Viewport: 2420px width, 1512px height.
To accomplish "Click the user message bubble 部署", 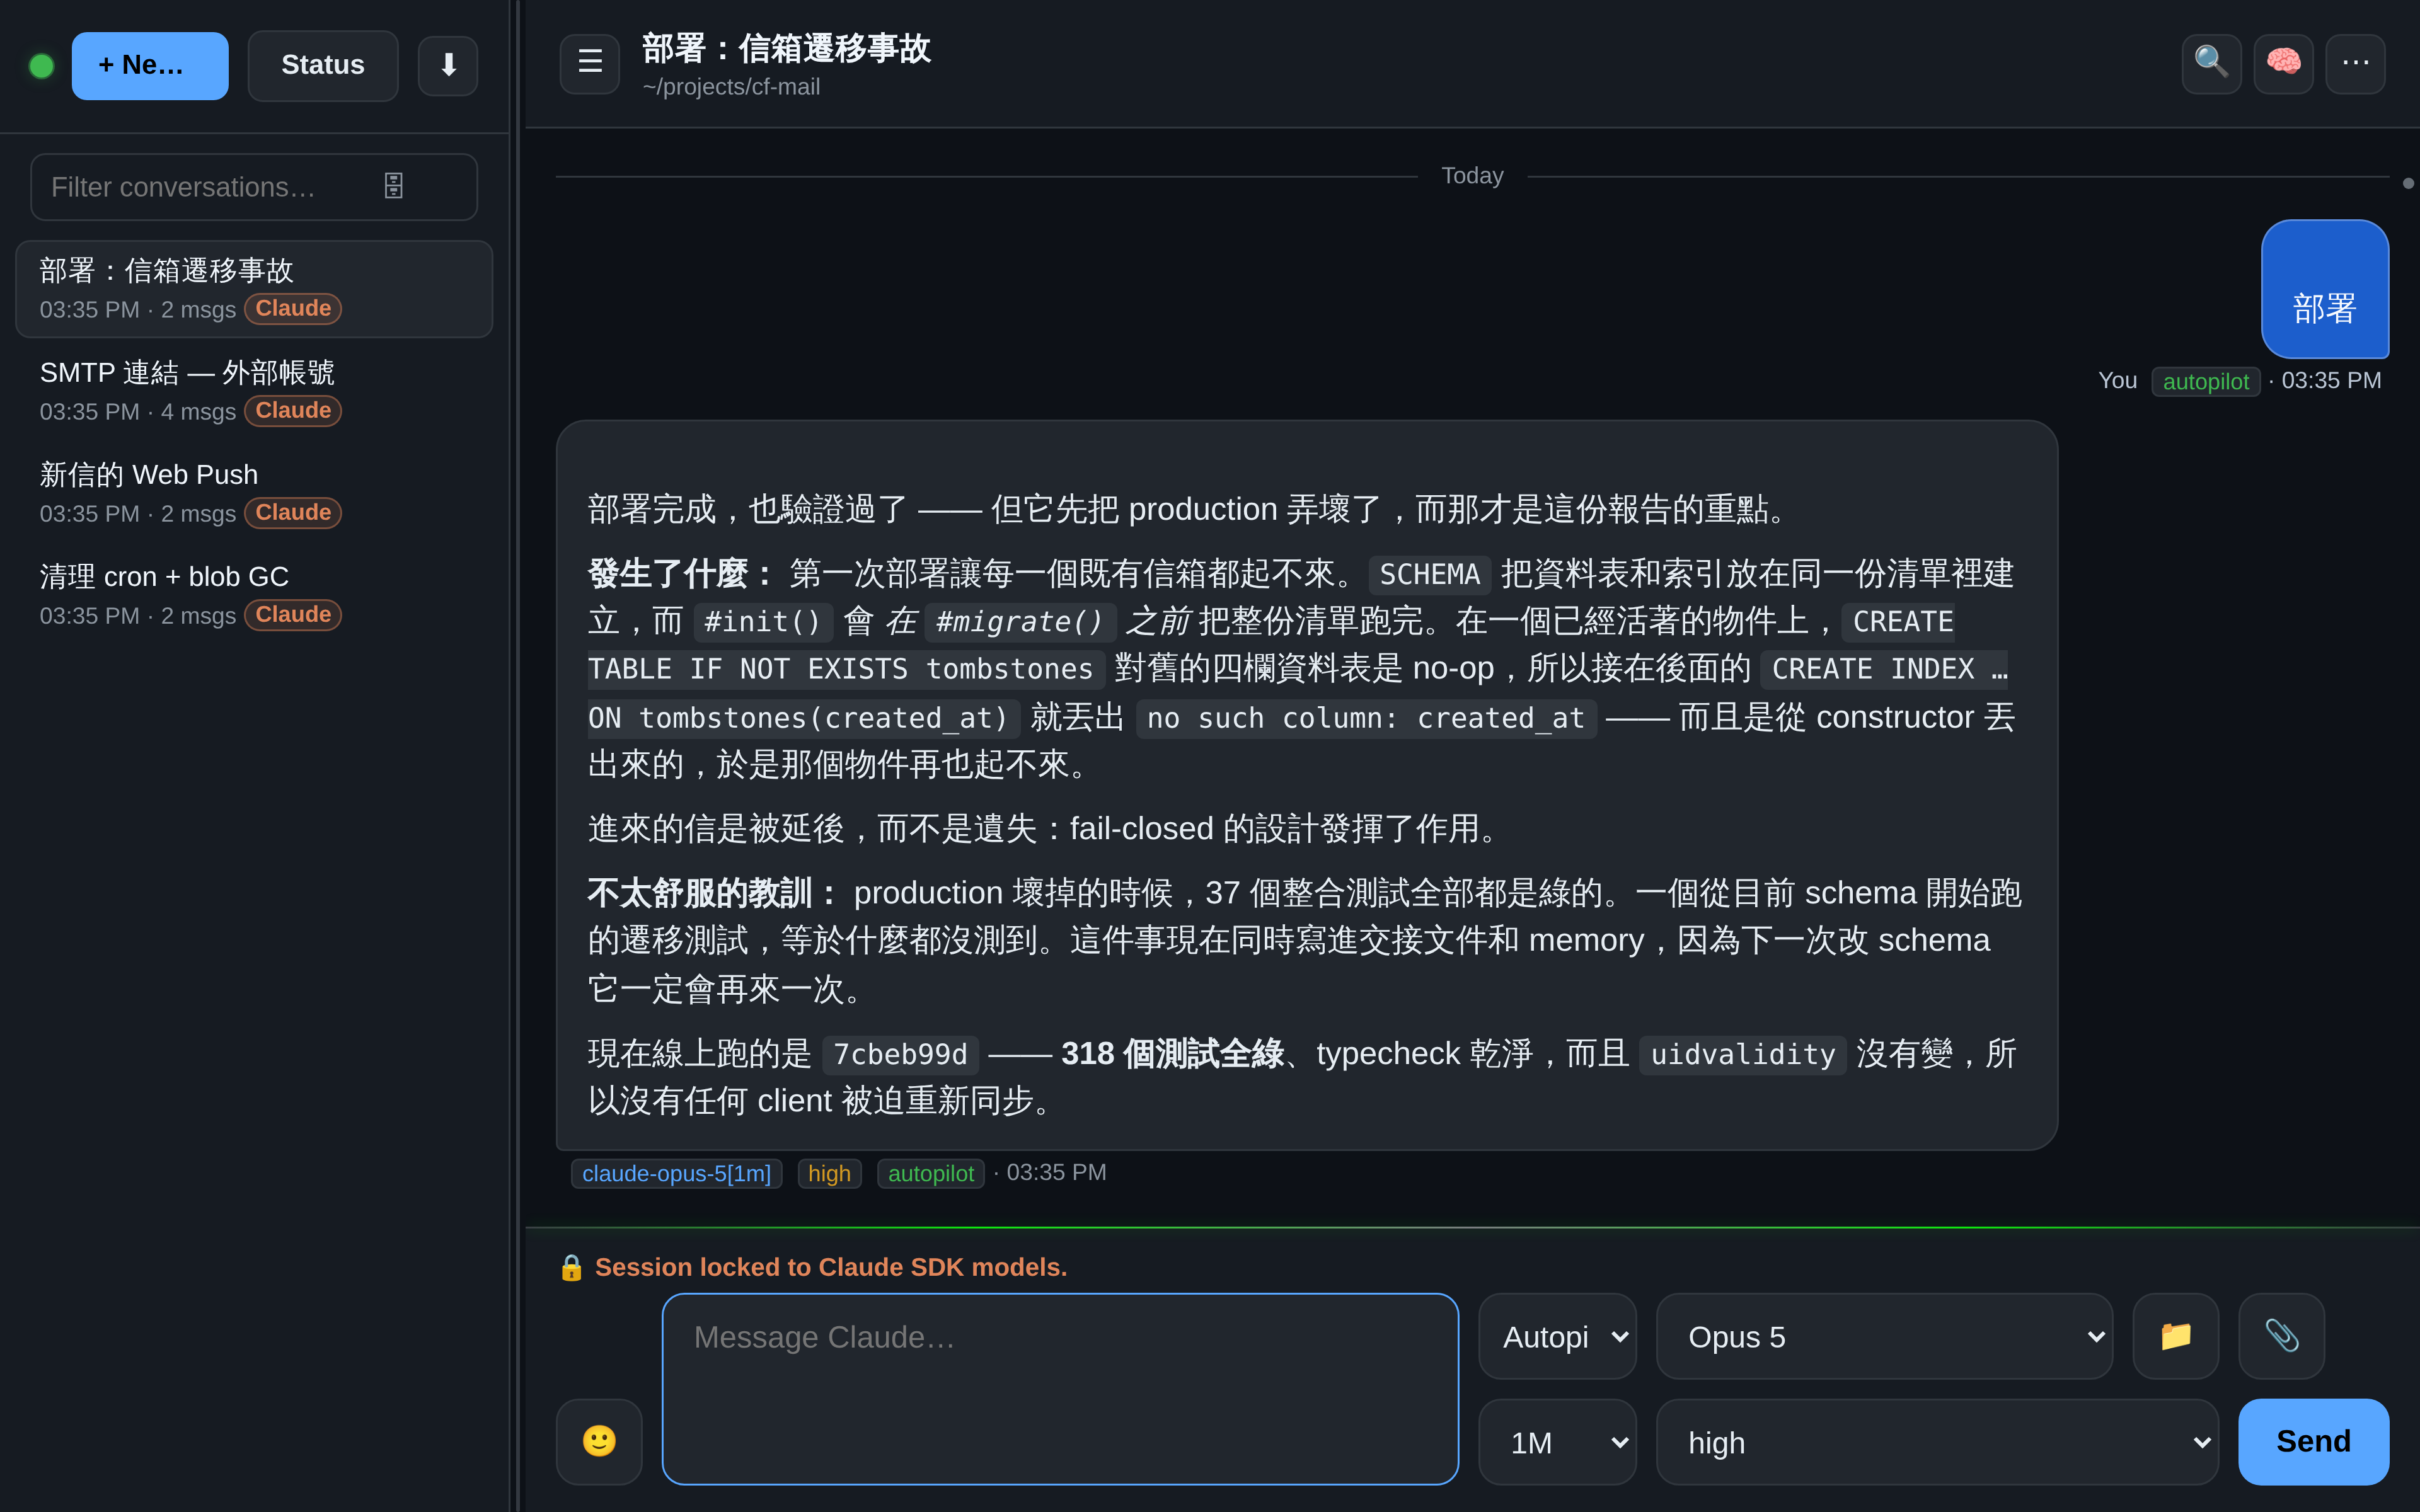I will tap(2325, 289).
